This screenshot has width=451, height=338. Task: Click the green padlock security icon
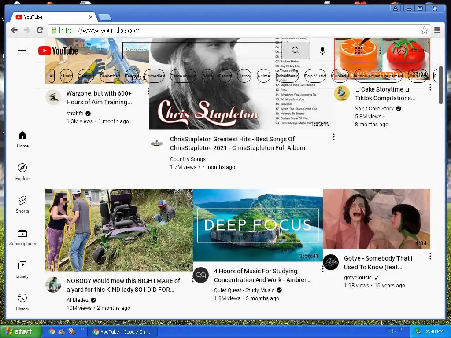coord(53,30)
